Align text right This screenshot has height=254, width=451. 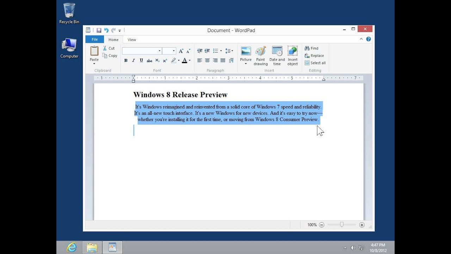(215, 61)
